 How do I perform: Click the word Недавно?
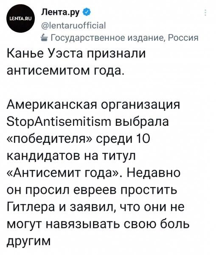[153, 173]
